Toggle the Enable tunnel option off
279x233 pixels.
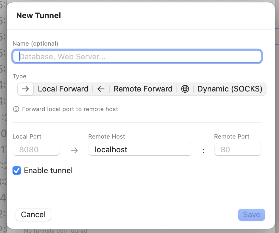[x=17, y=170]
